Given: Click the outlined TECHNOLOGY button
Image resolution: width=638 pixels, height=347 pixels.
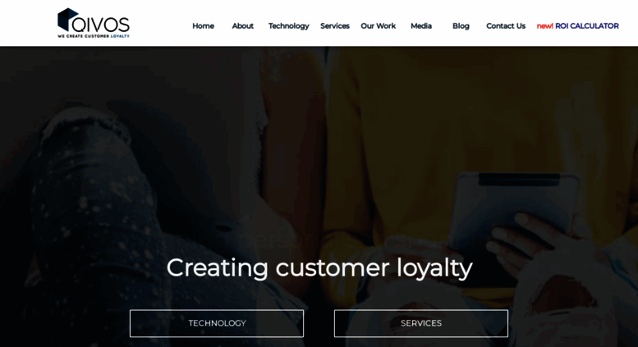Looking at the screenshot, I should coord(217,323).
